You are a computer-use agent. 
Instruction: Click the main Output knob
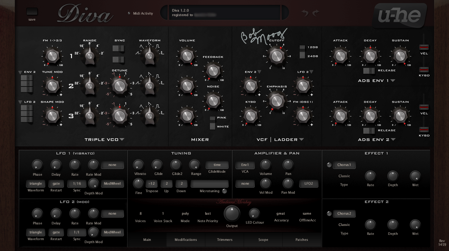pyautogui.click(x=232, y=214)
